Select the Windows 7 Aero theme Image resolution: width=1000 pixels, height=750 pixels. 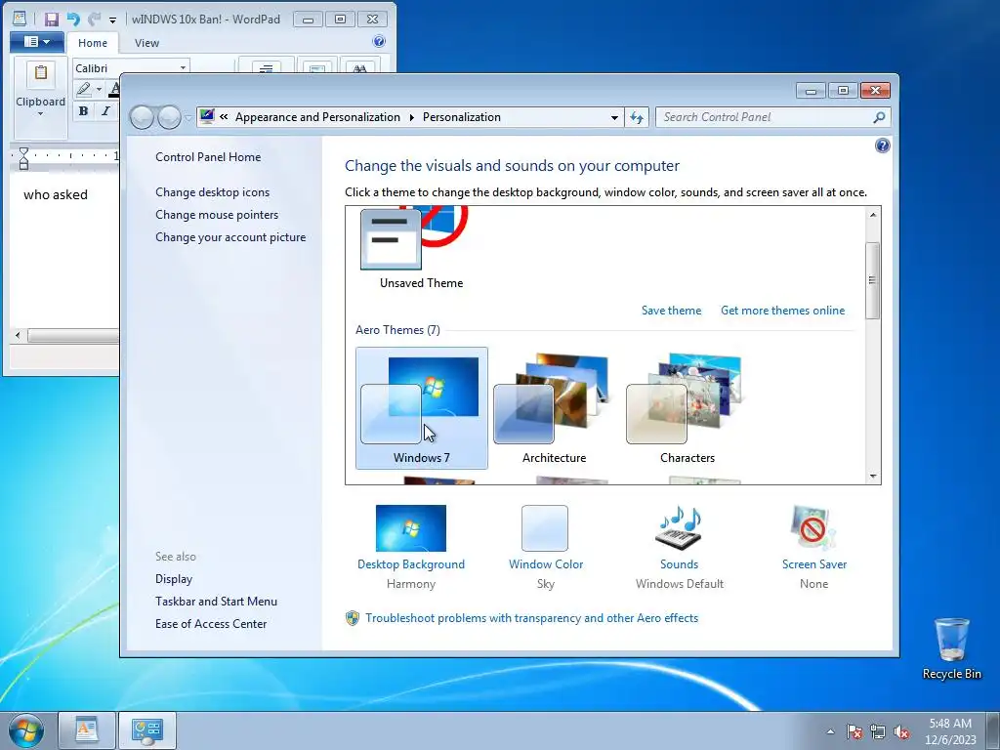tap(422, 408)
